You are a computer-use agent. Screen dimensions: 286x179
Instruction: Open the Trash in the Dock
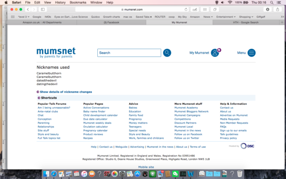point(240,174)
